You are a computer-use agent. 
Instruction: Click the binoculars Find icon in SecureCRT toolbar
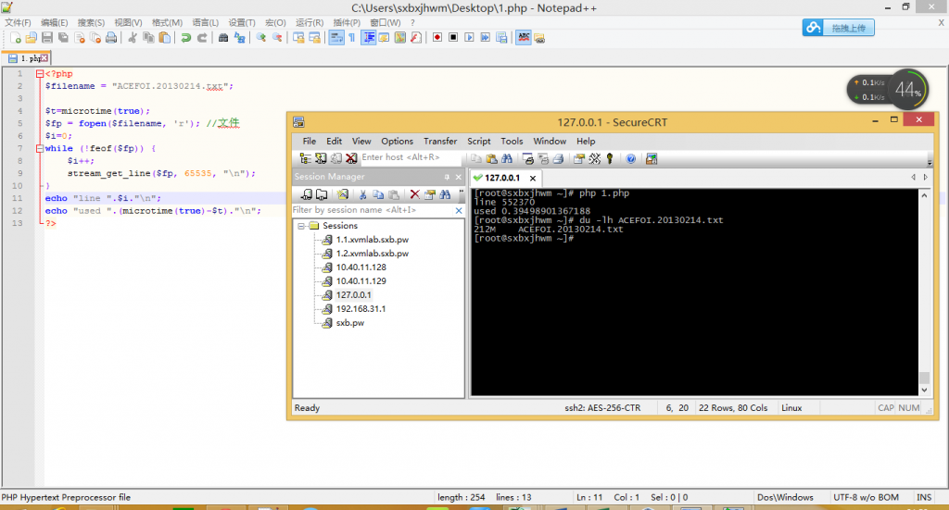(506, 158)
